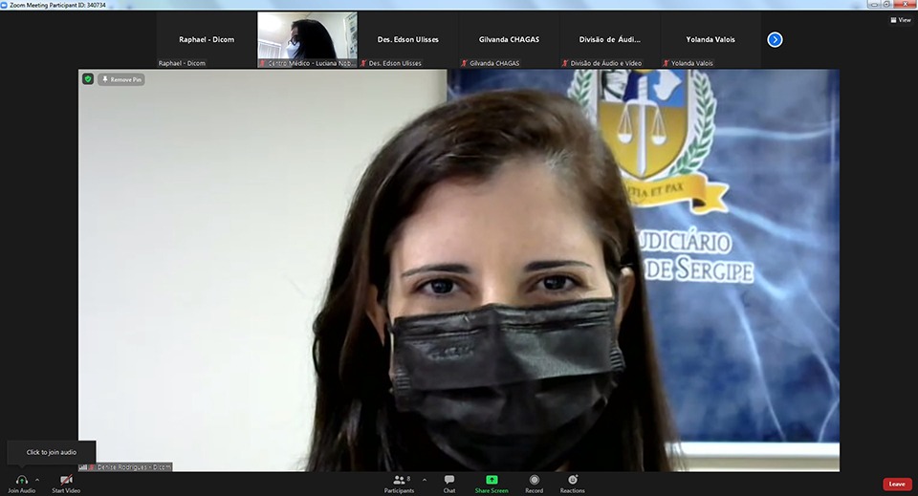This screenshot has width=918, height=496.
Task: Select the Centro Médico video thumbnail
Action: click(x=307, y=40)
